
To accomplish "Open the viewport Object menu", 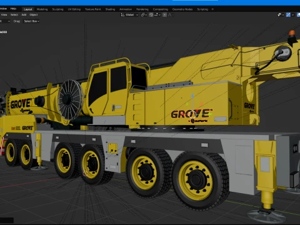I will pos(34,15).
